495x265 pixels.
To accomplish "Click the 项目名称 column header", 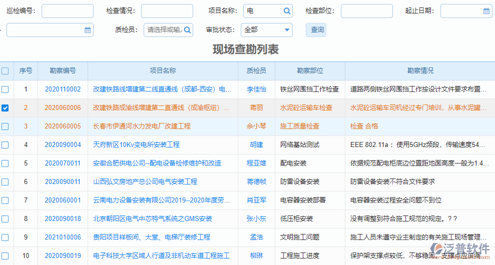I will 163,71.
